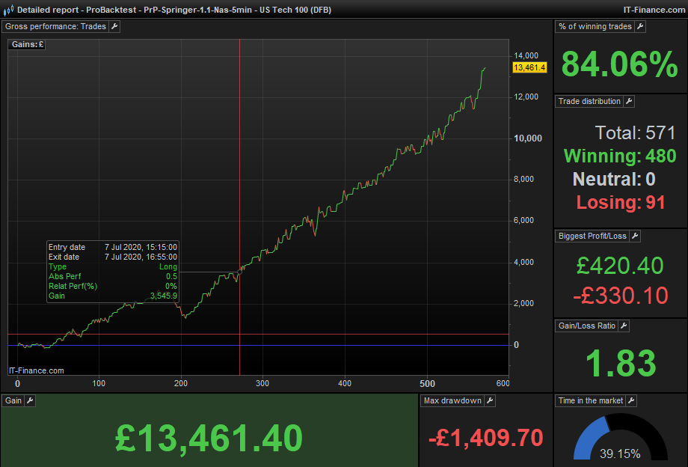
Task: Click the red vertical cursor line on chart
Action: coord(239,150)
